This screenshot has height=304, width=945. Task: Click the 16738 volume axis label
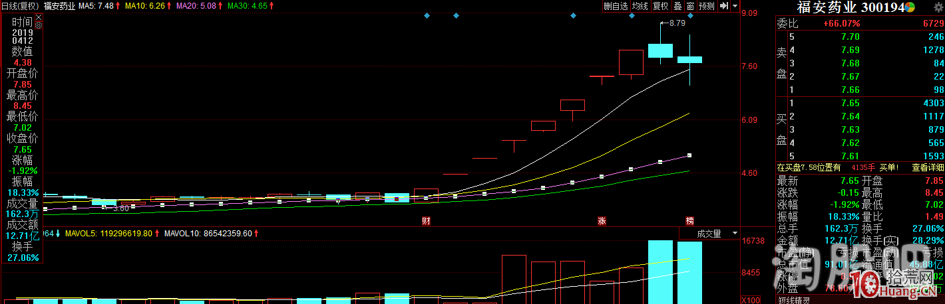click(x=753, y=241)
